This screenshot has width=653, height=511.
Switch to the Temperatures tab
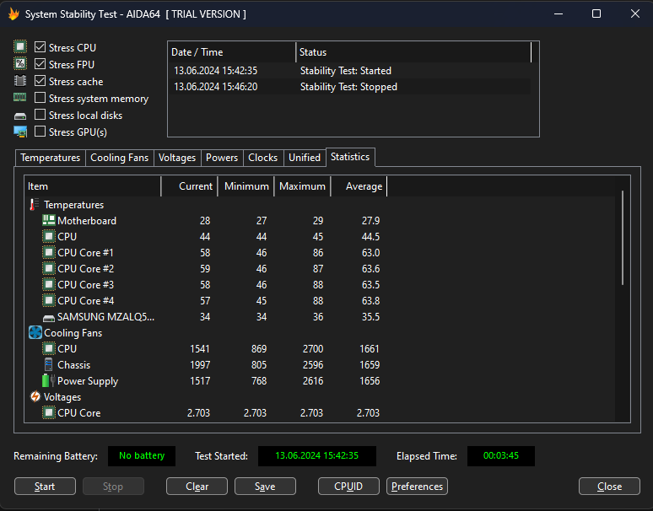[51, 158]
